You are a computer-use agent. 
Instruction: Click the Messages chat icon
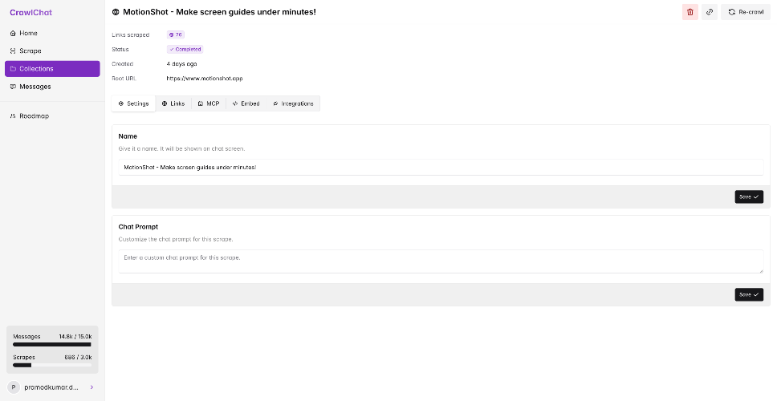[x=13, y=87]
